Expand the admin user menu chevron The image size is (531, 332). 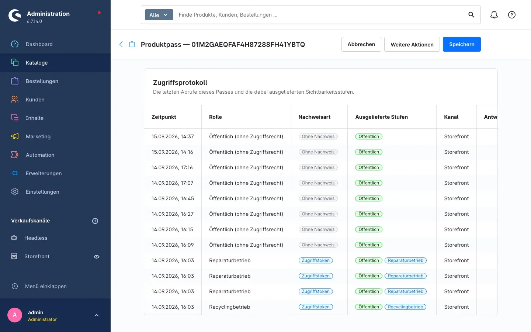pyautogui.click(x=97, y=315)
